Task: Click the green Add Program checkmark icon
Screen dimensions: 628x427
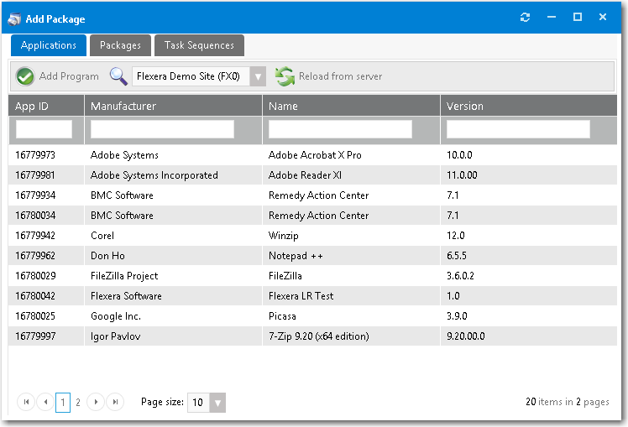Action: [x=25, y=76]
